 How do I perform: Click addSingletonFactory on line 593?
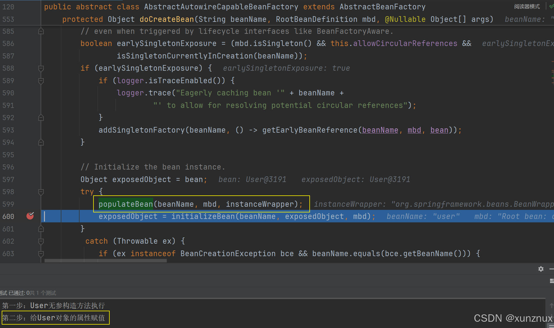(141, 130)
